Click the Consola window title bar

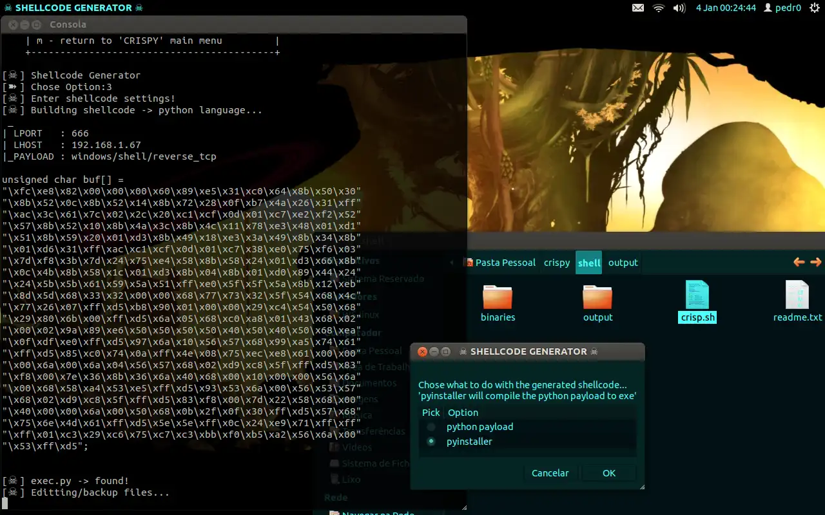(x=233, y=24)
